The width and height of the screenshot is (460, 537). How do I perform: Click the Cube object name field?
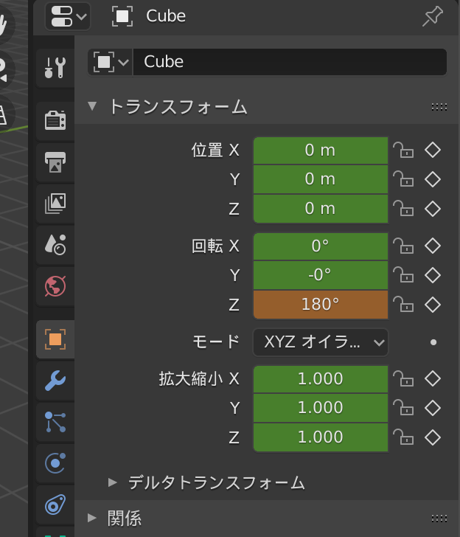[290, 62]
